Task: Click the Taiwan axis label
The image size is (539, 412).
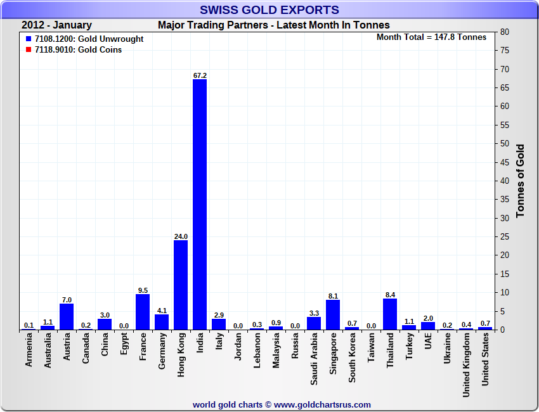Action: pyautogui.click(x=371, y=347)
